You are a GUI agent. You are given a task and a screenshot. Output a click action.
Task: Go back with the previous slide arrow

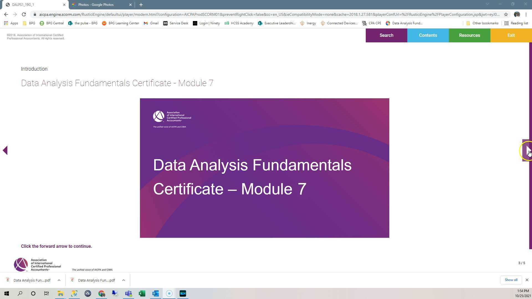click(5, 150)
